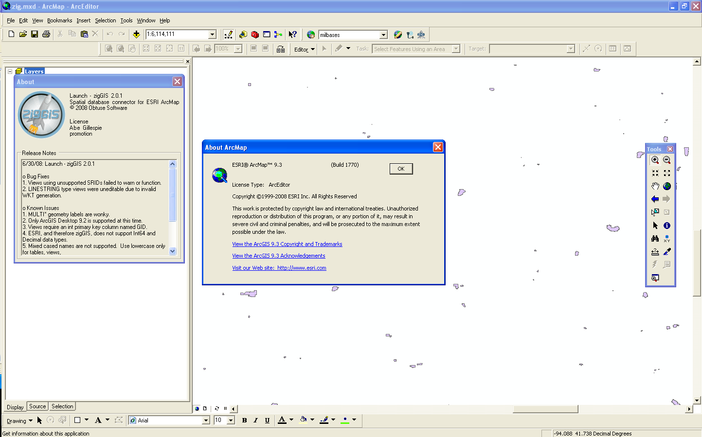Viewport: 702px width, 437px height.
Task: Click the font color A button
Action: (282, 420)
